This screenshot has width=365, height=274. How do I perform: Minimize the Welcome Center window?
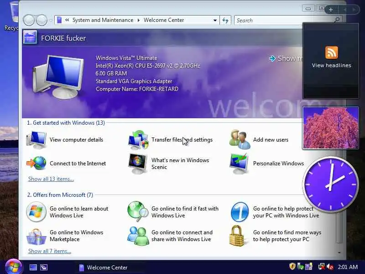coord(308,9)
